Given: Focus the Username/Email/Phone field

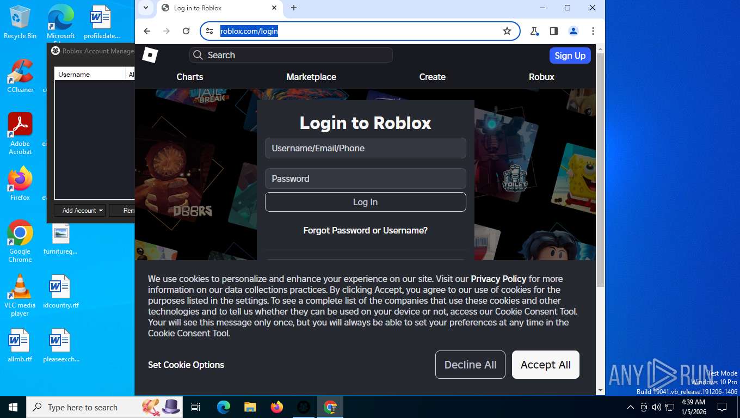Looking at the screenshot, I should 365,148.
